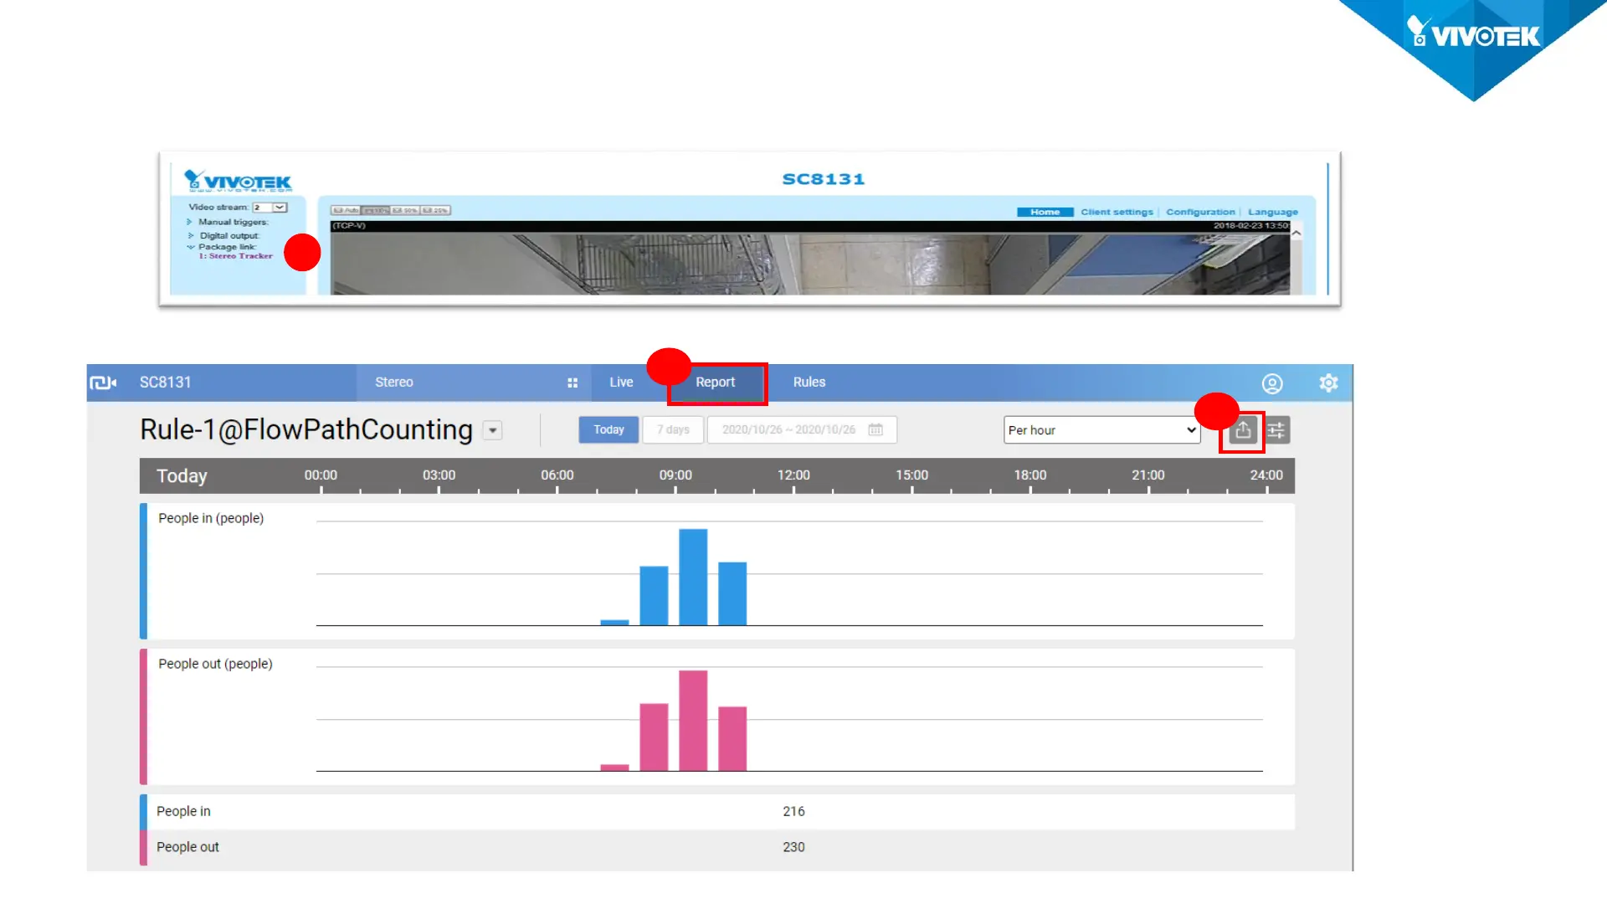This screenshot has width=1607, height=904.
Task: Expand the Rule-1@FlowPathCounting rule dropdown
Action: click(493, 430)
